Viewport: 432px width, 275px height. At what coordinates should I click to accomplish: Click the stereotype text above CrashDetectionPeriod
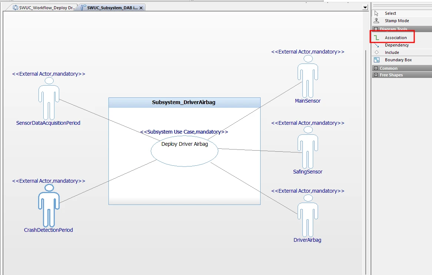click(x=49, y=181)
